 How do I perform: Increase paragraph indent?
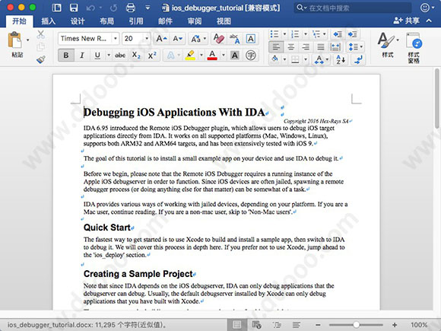352,34
